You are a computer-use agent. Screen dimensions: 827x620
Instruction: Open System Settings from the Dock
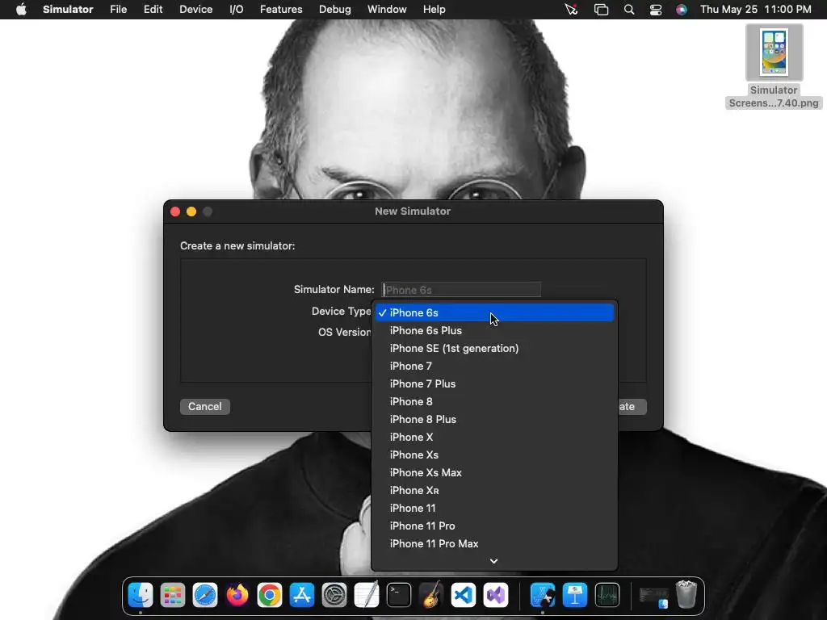click(x=334, y=595)
